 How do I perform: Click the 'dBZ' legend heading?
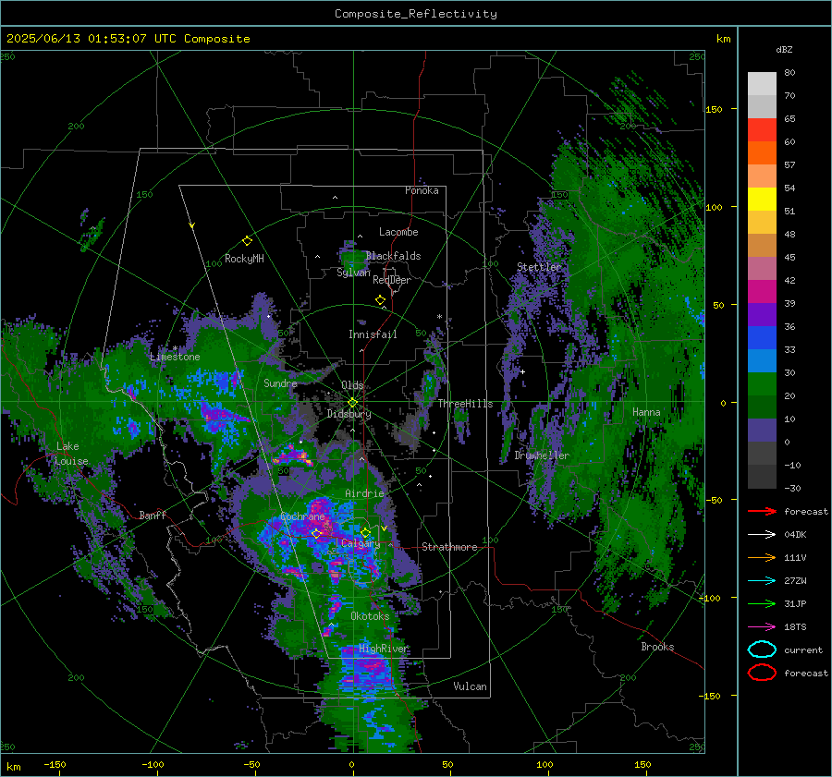[784, 50]
